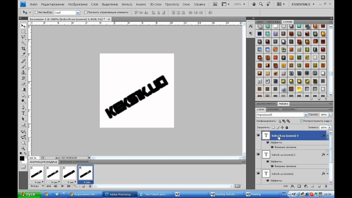Select the Rectangular Marquee tool
The width and height of the screenshot is (352, 198).
click(23, 32)
